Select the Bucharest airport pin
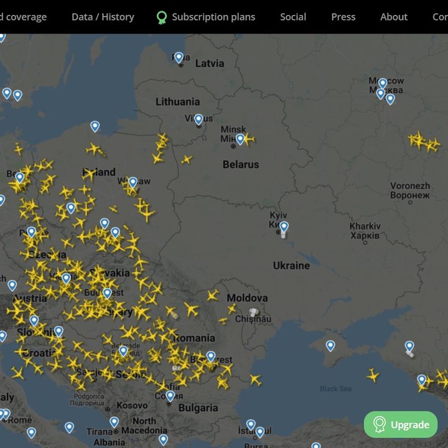 coord(211,357)
